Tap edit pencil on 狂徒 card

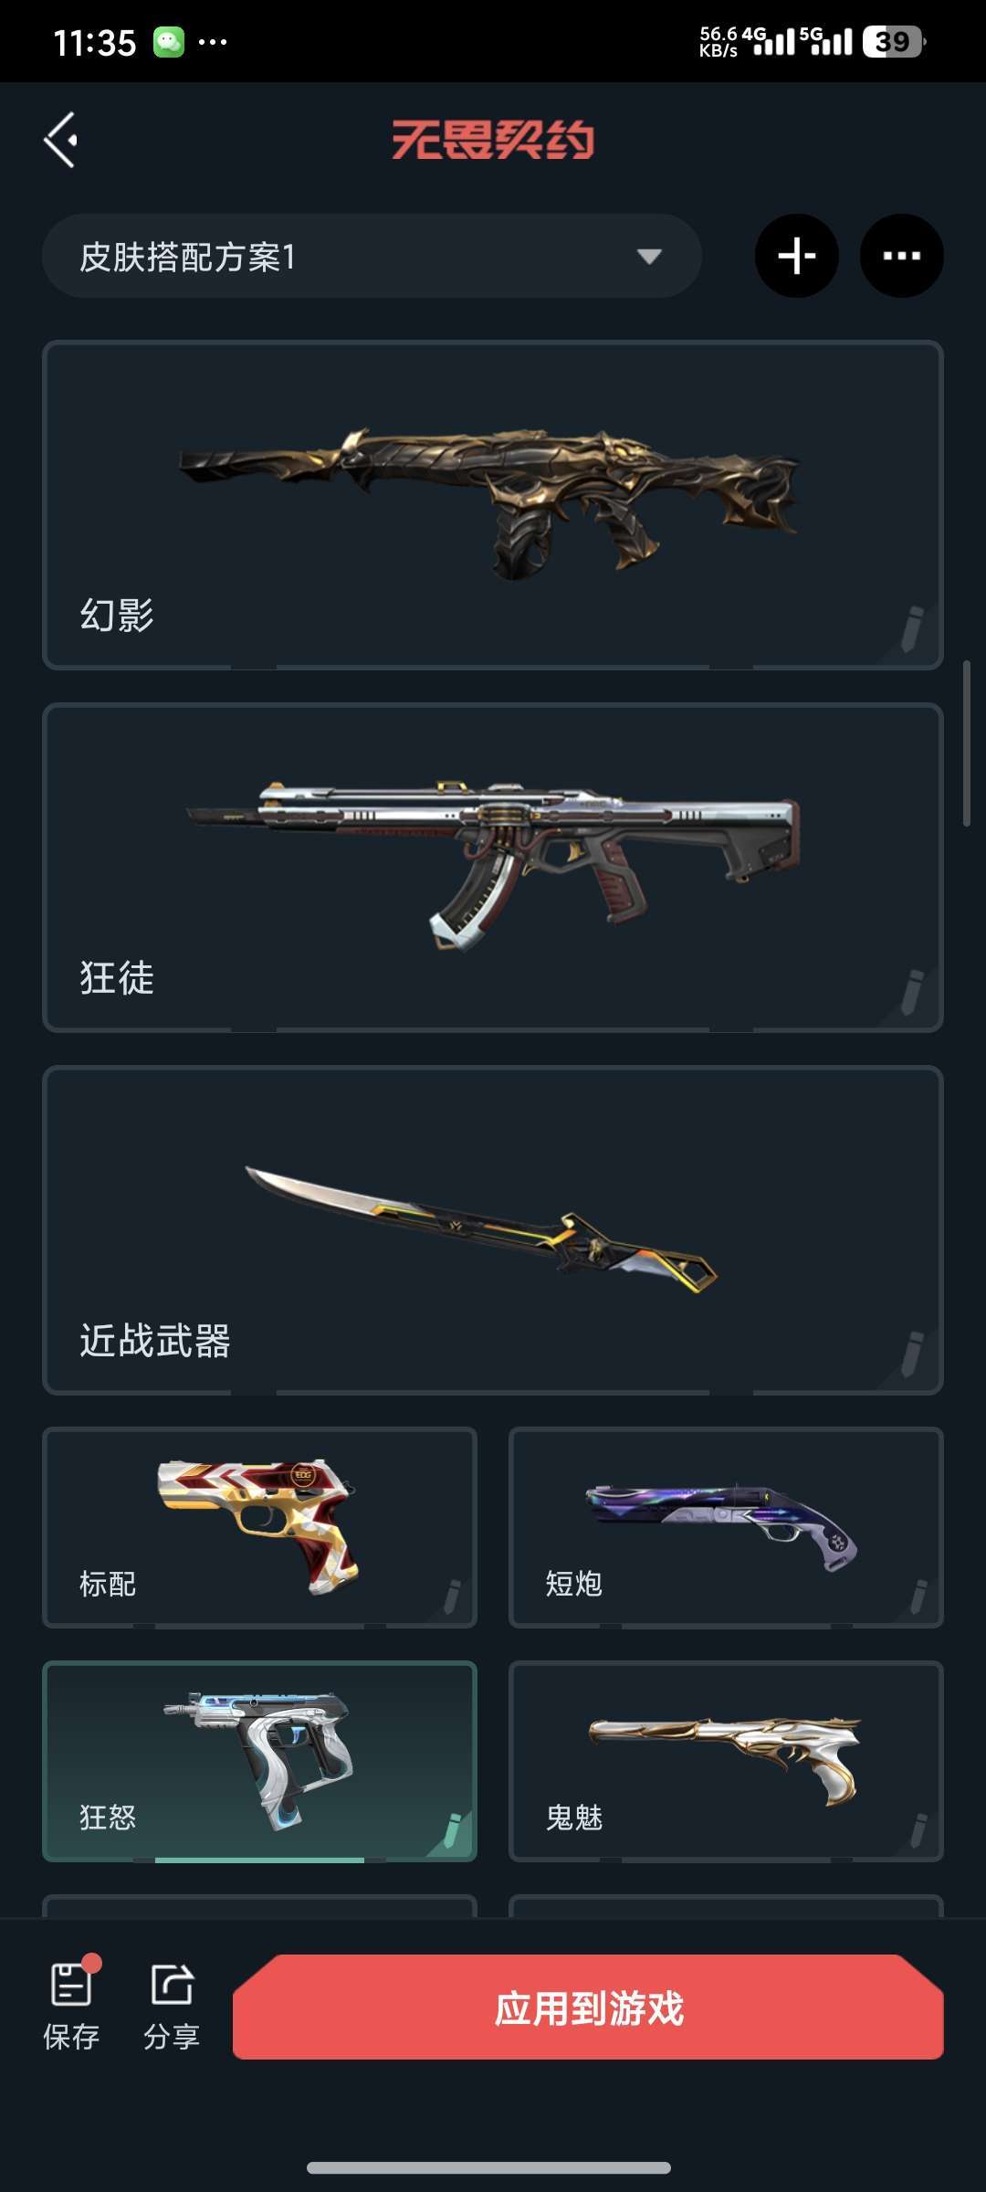coord(911,991)
